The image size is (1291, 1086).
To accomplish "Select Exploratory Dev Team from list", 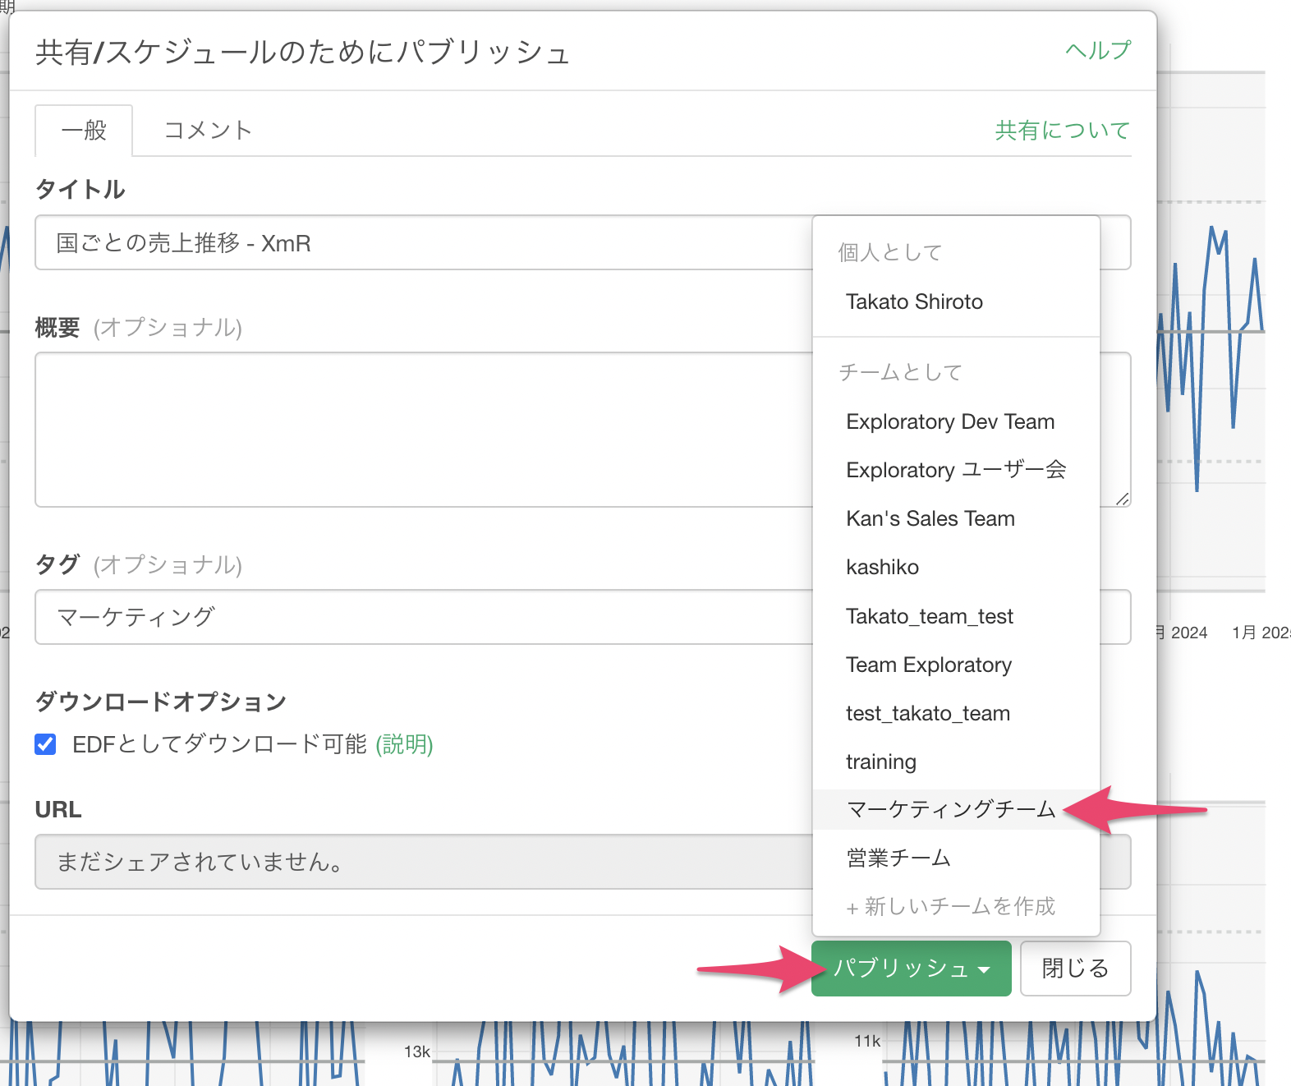I will tap(950, 421).
